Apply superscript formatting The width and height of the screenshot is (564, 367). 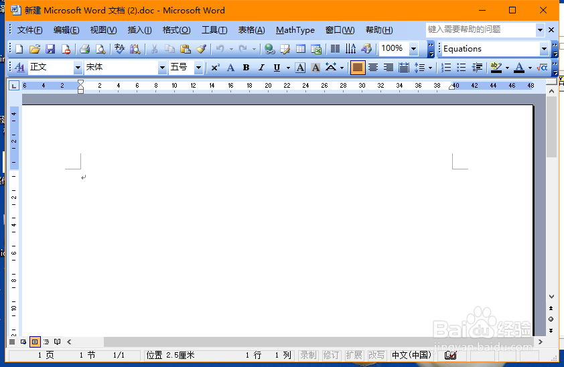coord(216,68)
